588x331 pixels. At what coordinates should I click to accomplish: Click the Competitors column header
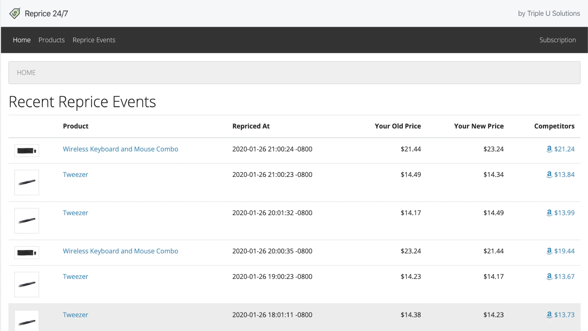(555, 126)
